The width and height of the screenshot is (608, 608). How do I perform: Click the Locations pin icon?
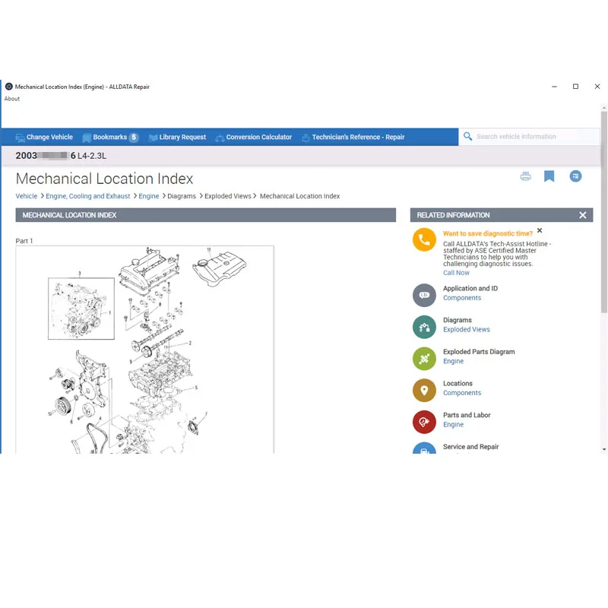[424, 390]
